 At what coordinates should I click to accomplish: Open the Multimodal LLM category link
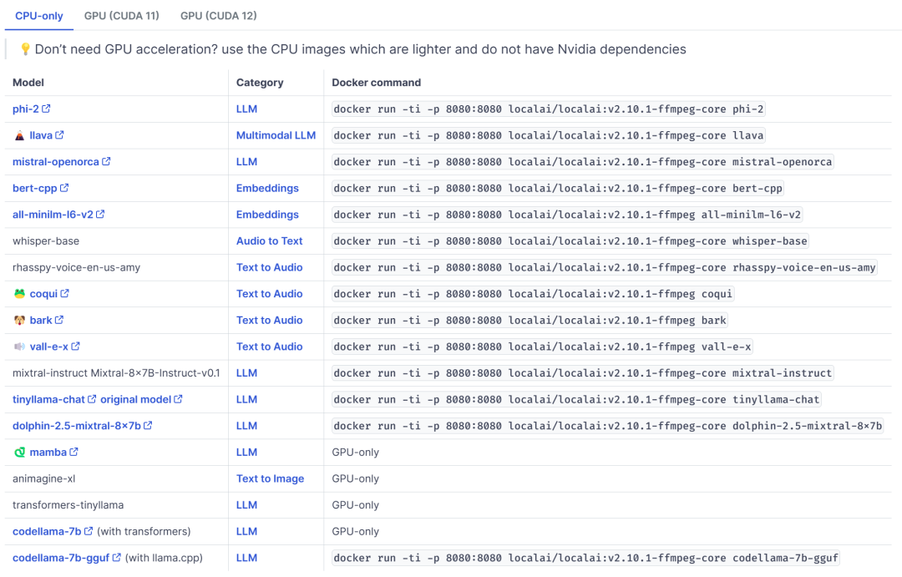click(276, 136)
